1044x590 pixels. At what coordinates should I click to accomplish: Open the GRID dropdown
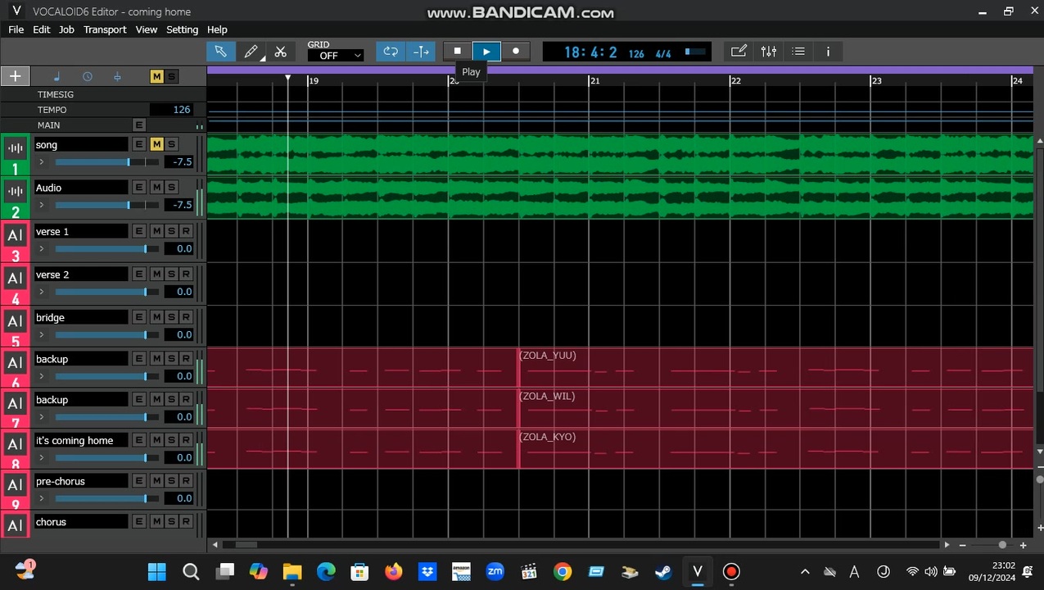[336, 56]
